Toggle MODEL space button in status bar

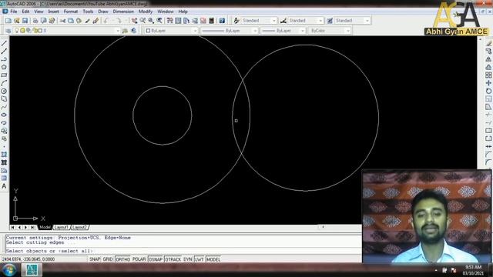coord(213,259)
